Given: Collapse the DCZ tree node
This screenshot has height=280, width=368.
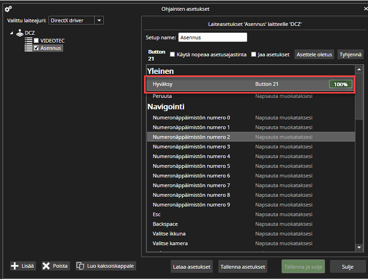Looking at the screenshot, I should 12,33.
